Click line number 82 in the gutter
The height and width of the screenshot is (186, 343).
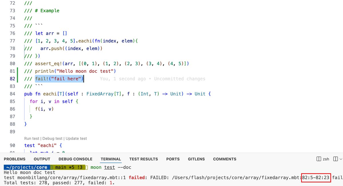coord(12,79)
